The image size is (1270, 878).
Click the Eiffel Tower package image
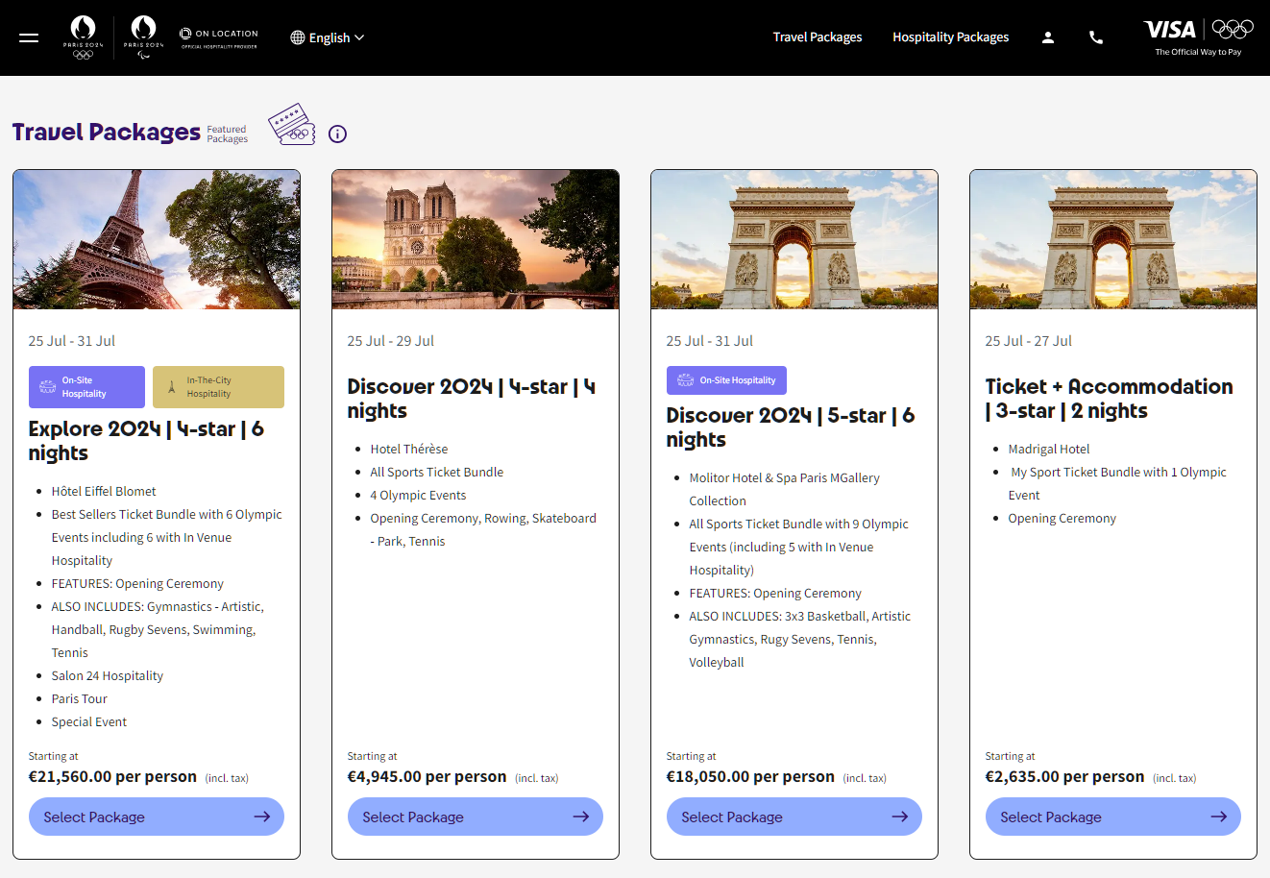click(157, 239)
